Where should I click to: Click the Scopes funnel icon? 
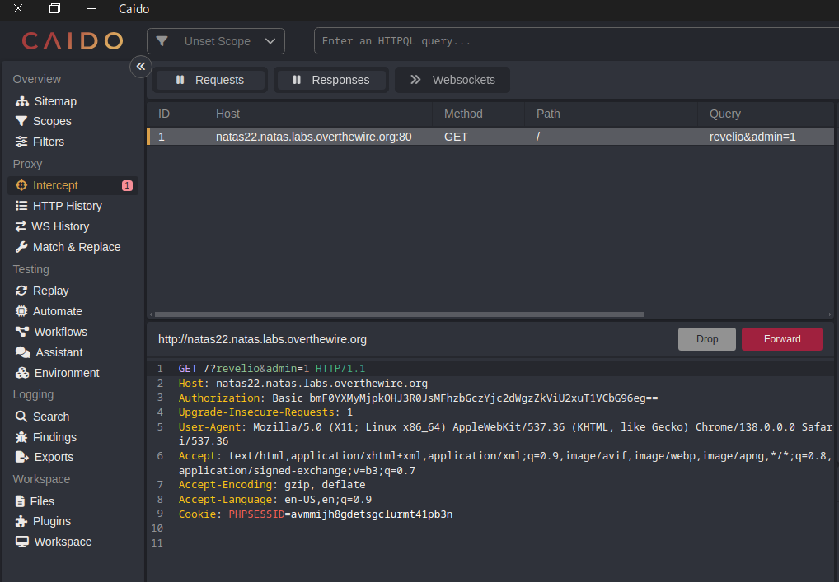tap(21, 121)
